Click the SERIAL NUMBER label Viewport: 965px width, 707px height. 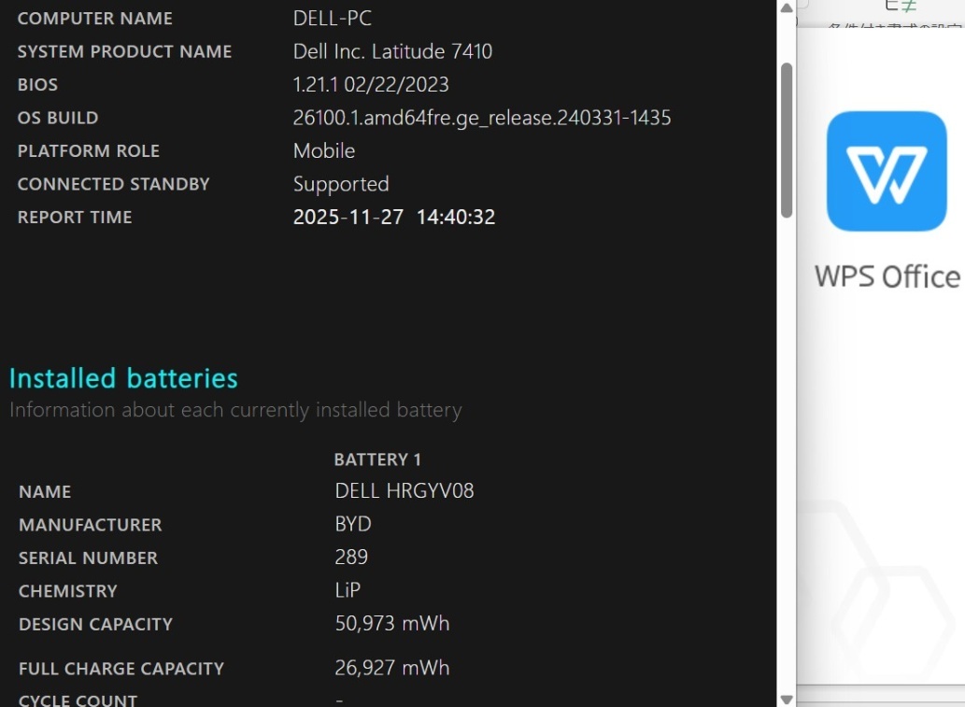89,559
